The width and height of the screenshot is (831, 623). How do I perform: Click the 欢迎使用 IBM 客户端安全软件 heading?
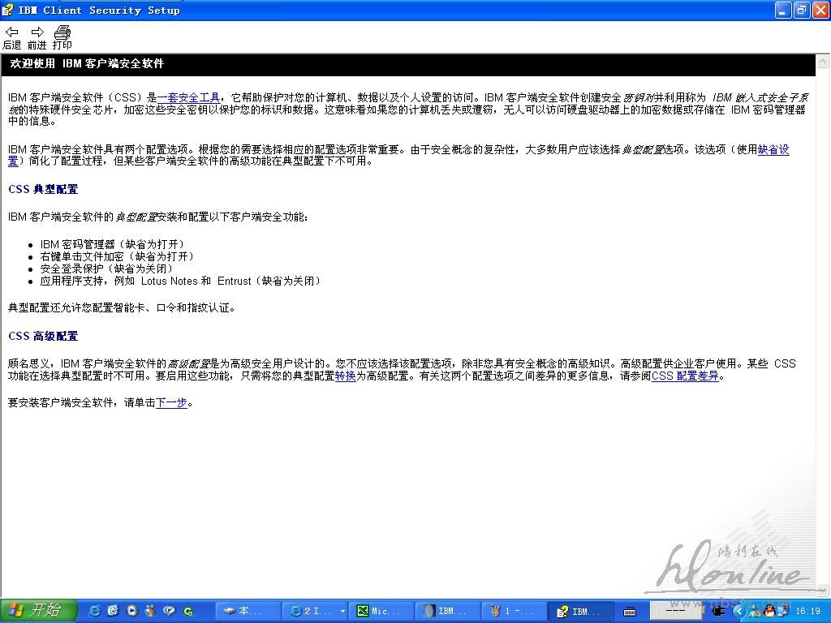pyautogui.click(x=87, y=63)
